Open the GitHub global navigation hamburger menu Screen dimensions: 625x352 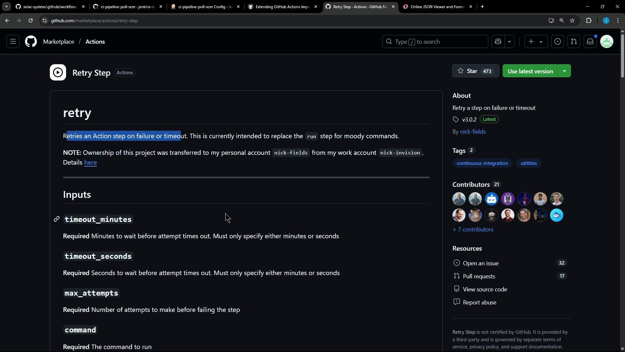coord(13,42)
